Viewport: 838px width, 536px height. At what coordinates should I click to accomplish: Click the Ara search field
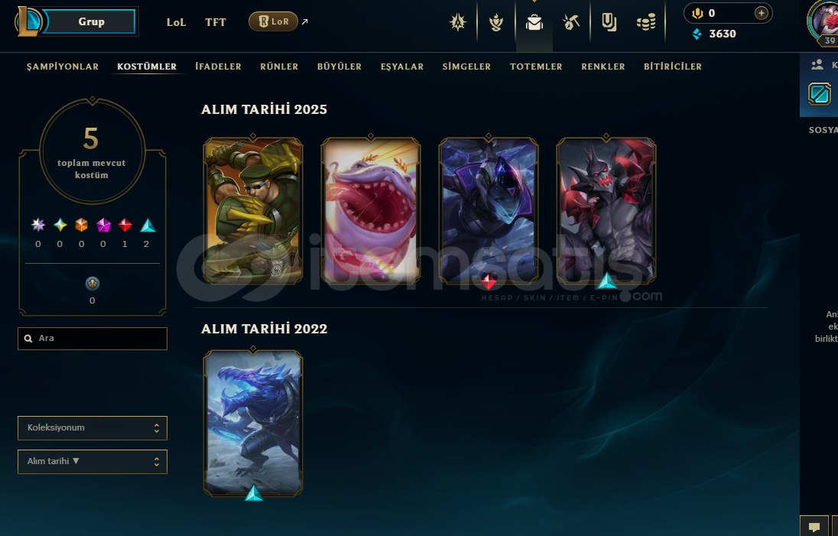93,338
